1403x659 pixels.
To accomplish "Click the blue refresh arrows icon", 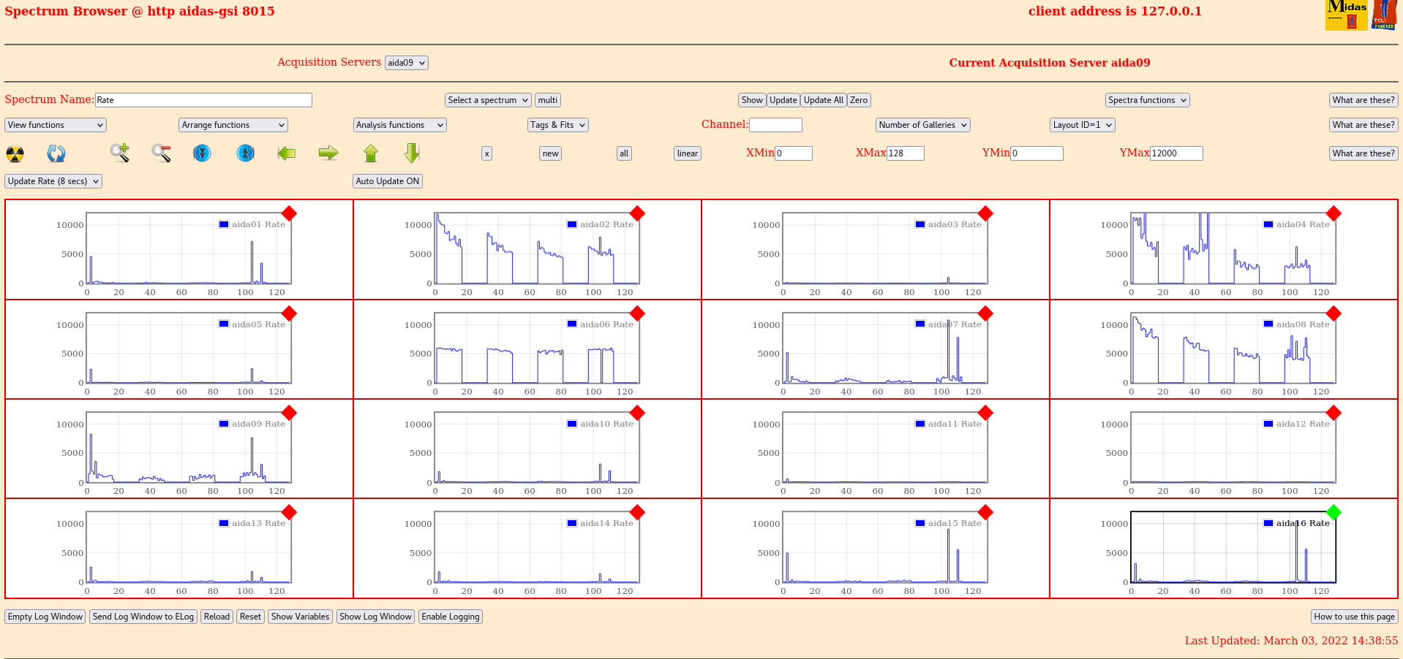I will (56, 153).
